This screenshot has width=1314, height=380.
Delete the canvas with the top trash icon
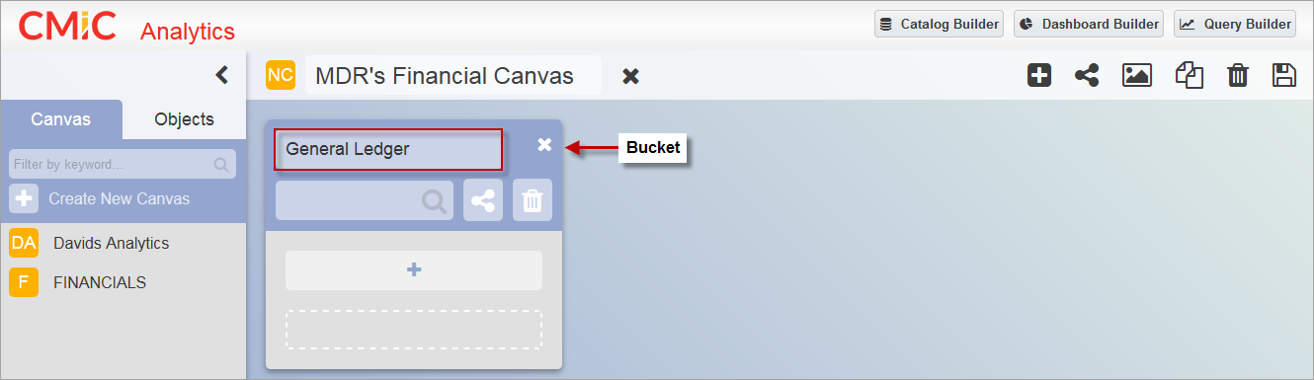coord(1238,76)
